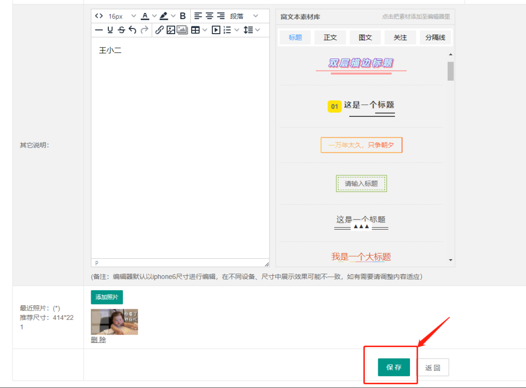This screenshot has height=388, width=526.
Task: Click the green 保存 button
Action: (x=394, y=367)
